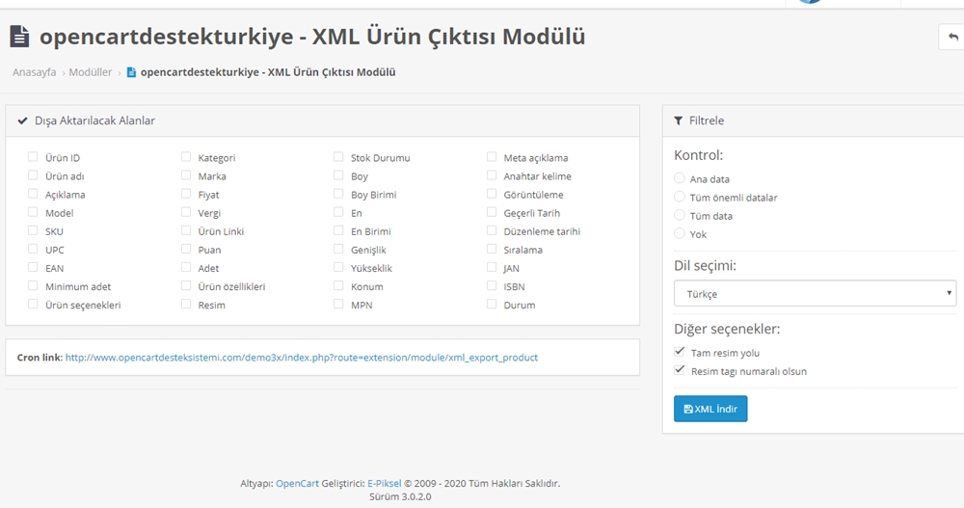Image resolution: width=964 pixels, height=508 pixels.
Task: Tick the Görüntüleme checkbox
Action: (492, 194)
